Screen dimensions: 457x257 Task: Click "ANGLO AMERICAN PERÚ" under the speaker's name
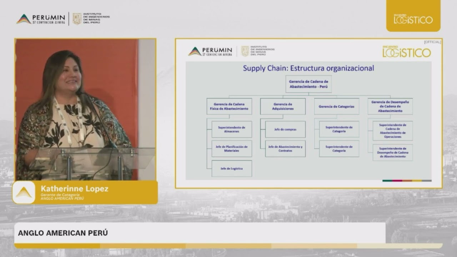pos(62,198)
